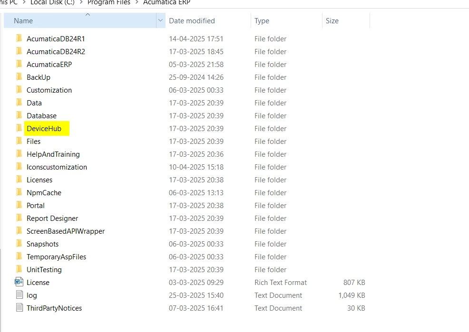Go to Local Disk (C:) in the breadcrumb
Screen dimensions: 469x332
[x=52, y=2]
